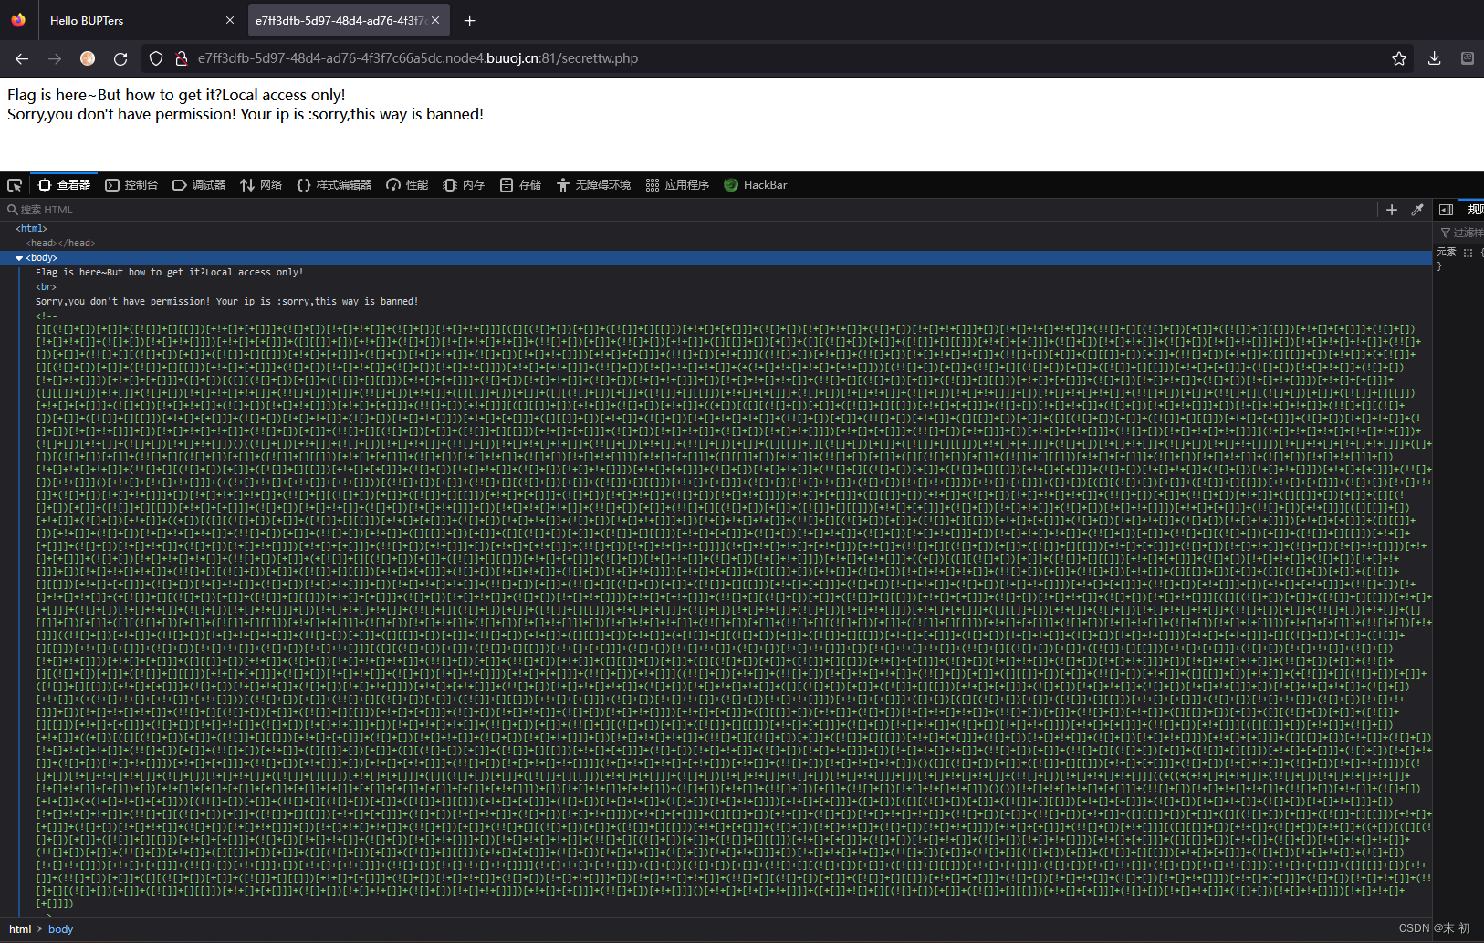This screenshot has width=1484, height=943.
Task: Click the URL address bar
Action: click(x=776, y=58)
